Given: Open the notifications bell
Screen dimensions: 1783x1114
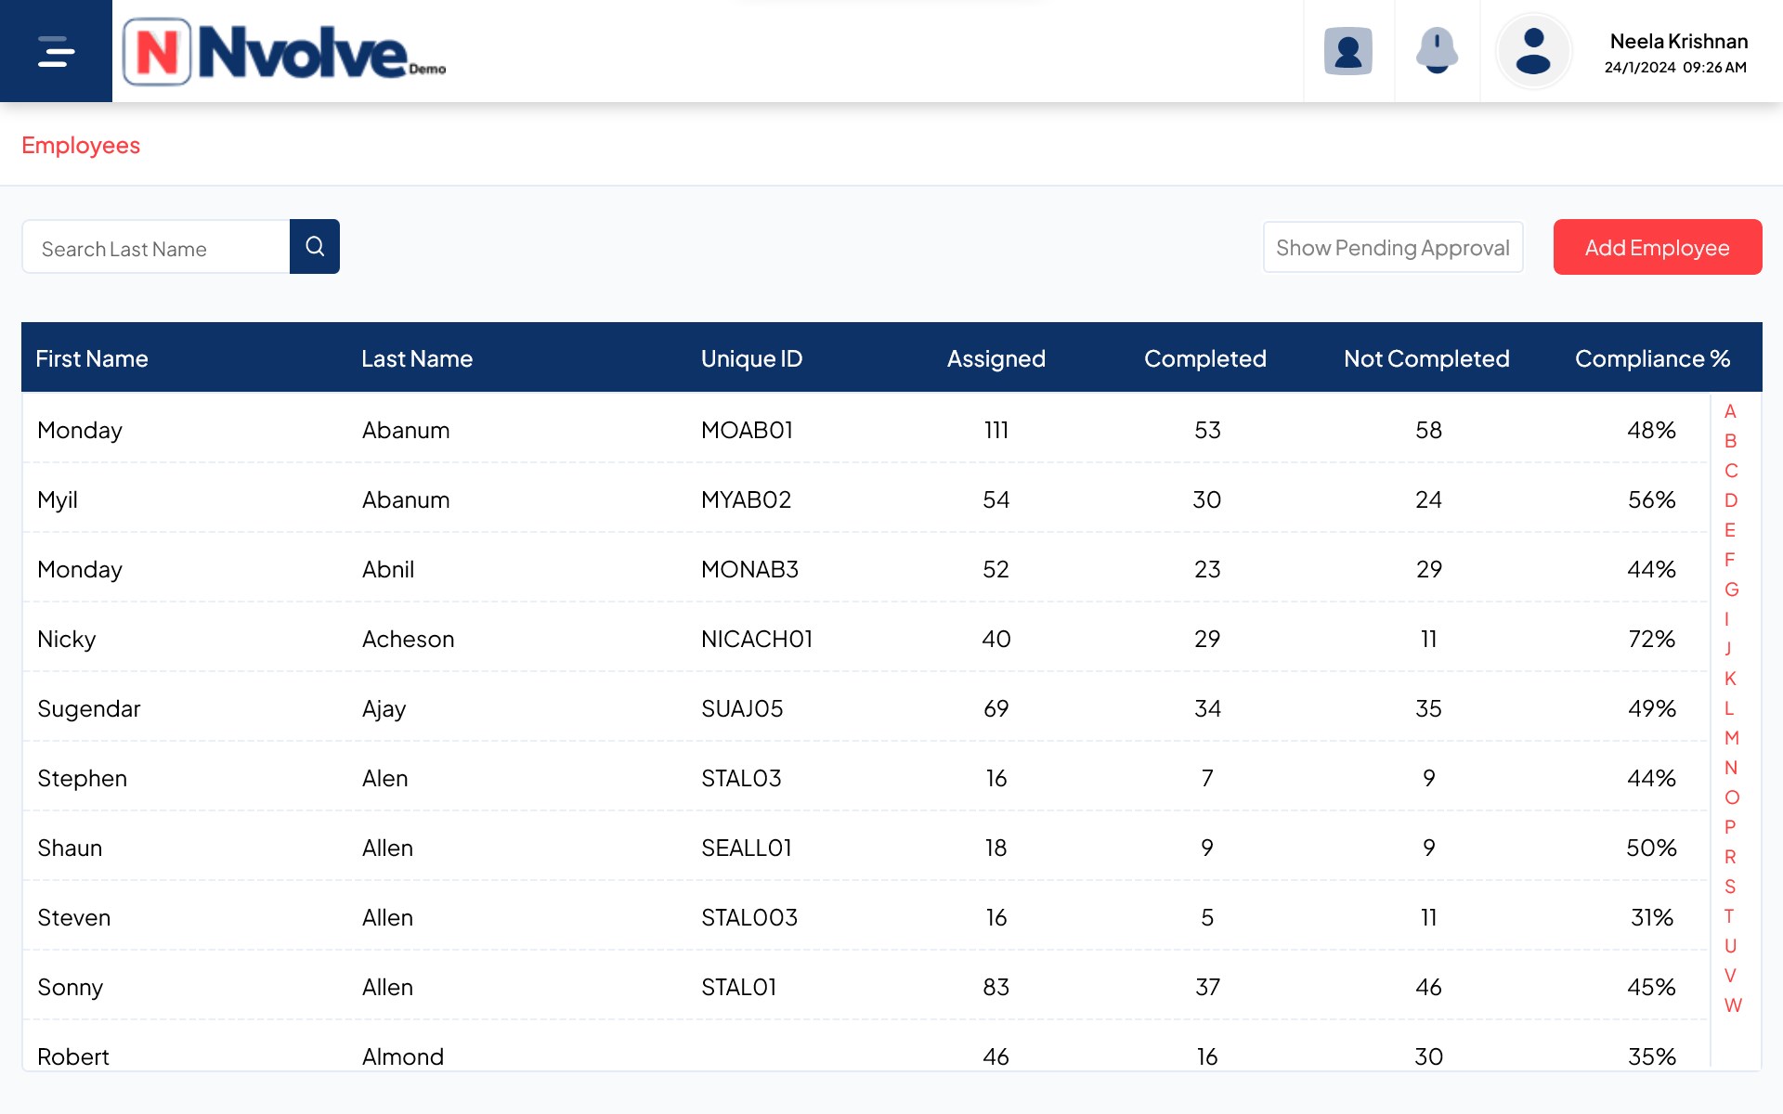Looking at the screenshot, I should click(1436, 51).
